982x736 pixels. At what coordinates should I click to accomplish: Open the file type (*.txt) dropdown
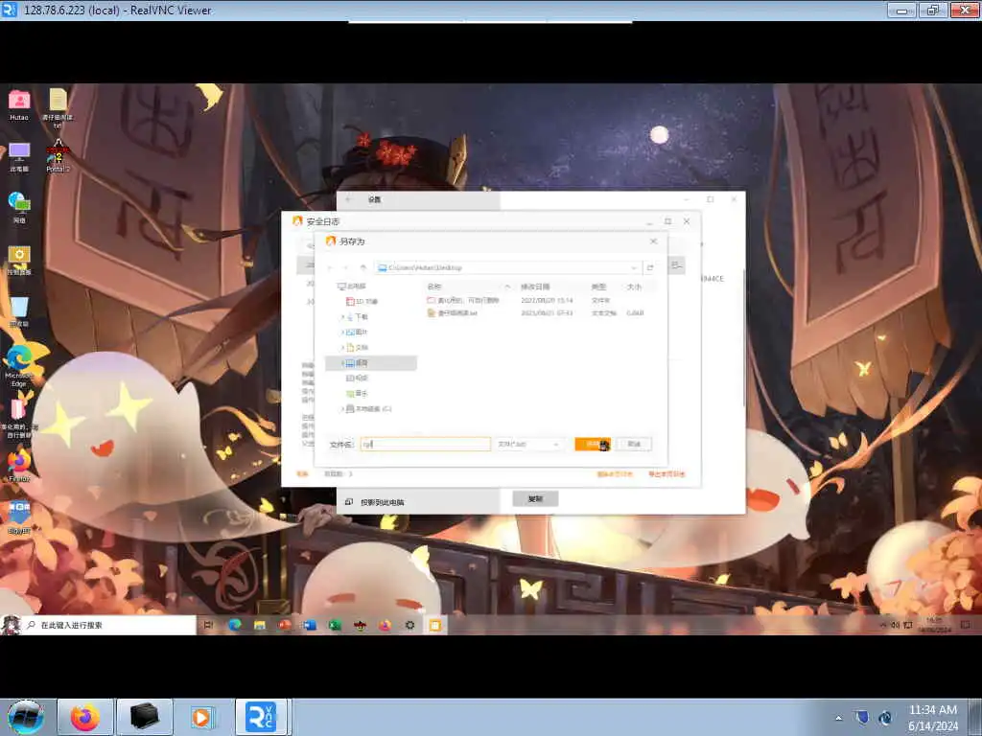(529, 444)
